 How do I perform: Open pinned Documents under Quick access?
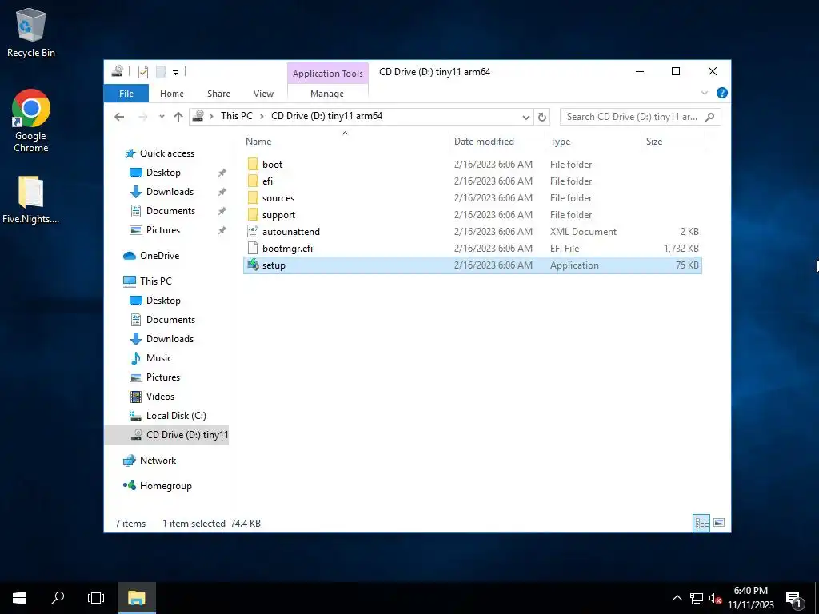(x=170, y=211)
